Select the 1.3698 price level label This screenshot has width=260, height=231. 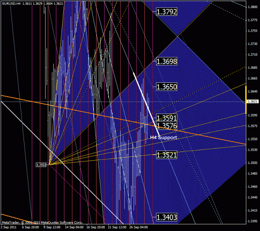coord(167,61)
